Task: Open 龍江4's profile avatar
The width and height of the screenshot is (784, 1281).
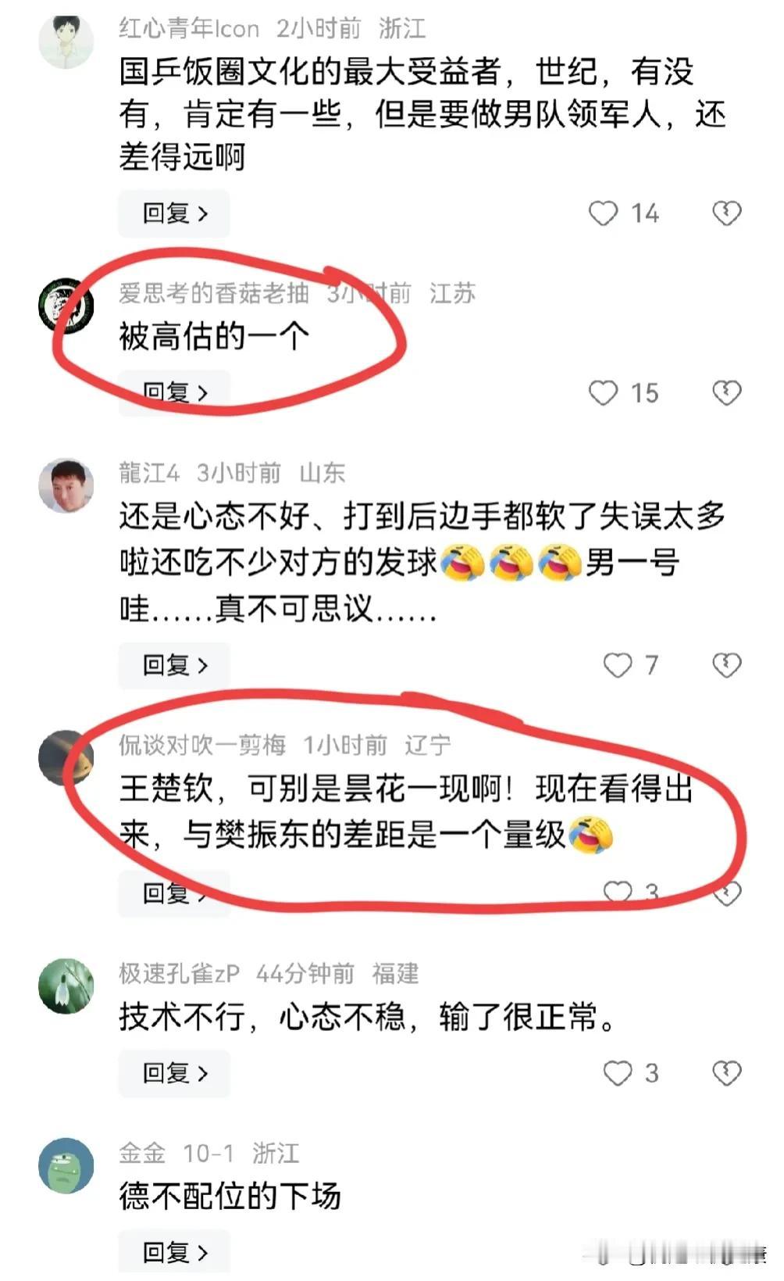Action: pyautogui.click(x=66, y=485)
